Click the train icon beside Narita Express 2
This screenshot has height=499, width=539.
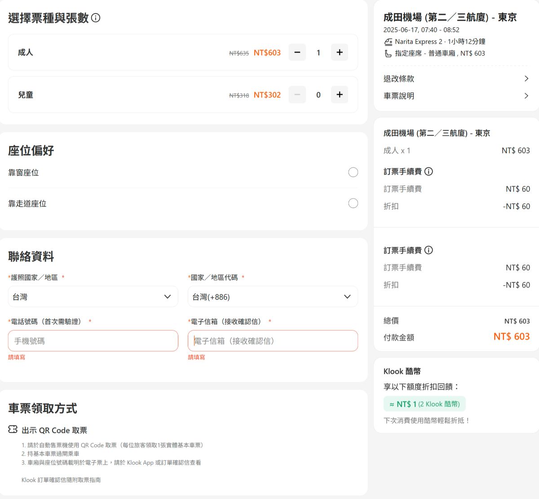click(x=388, y=42)
